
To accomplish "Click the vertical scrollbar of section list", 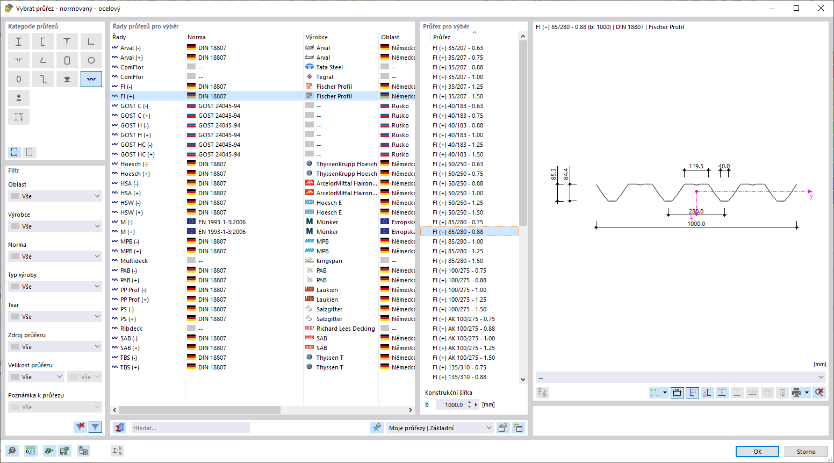I will click(523, 133).
